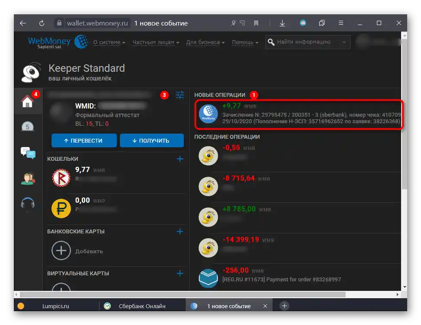
Task: Add bank card via plus in header
Action: [180, 231]
